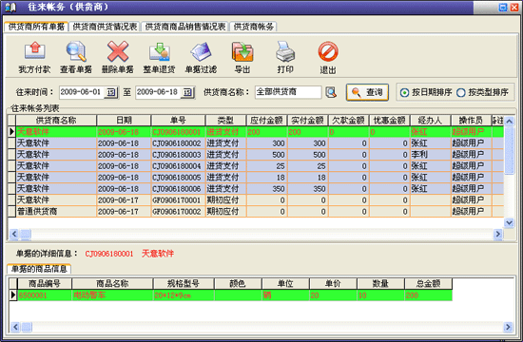
Task: Open the 单据过滤 filter tool
Action: tap(201, 51)
